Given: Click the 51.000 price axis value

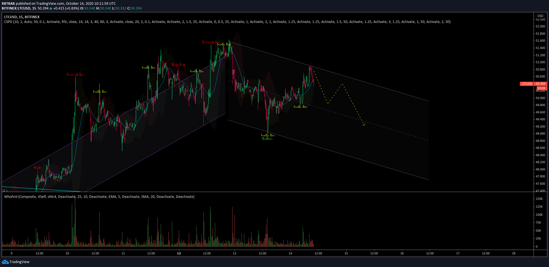Looking at the screenshot, I should point(540,62).
